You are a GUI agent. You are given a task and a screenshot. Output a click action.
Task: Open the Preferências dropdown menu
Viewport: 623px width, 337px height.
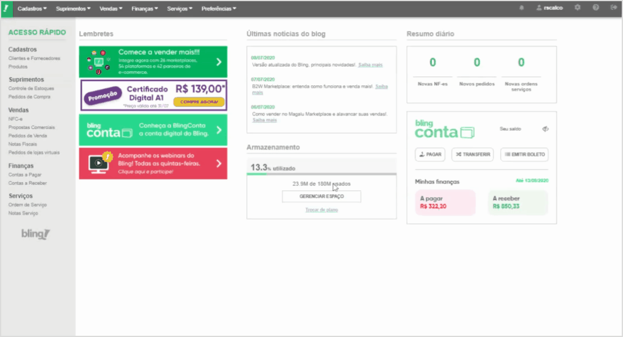(x=219, y=8)
